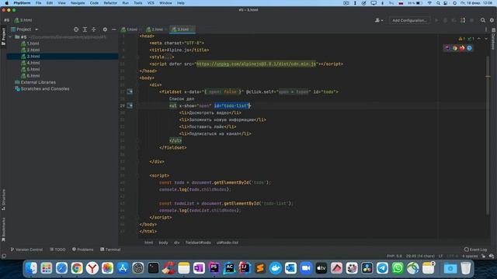Open IDE settings gear in toolbar
The image size is (497, 279).
tap(492, 20)
